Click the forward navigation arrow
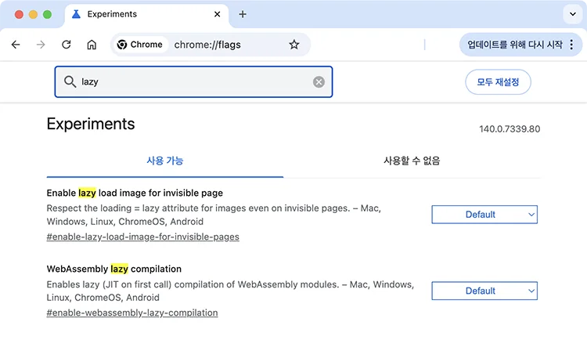The image size is (587, 347). (x=41, y=45)
